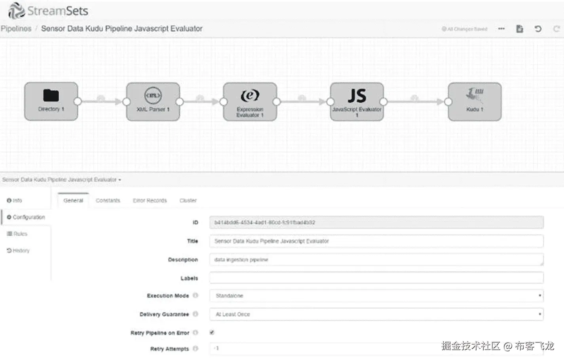This screenshot has height=361, width=564.
Task: Click Directory 1 output connector circle
Action: (x=78, y=102)
